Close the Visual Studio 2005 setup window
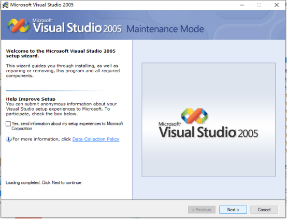Viewport: 287px width, 219px height. (277, 5)
